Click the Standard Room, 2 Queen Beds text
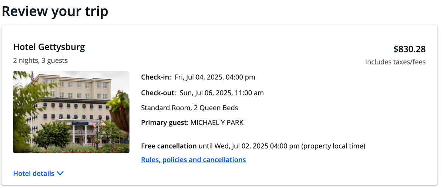The width and height of the screenshot is (444, 188). [x=190, y=108]
